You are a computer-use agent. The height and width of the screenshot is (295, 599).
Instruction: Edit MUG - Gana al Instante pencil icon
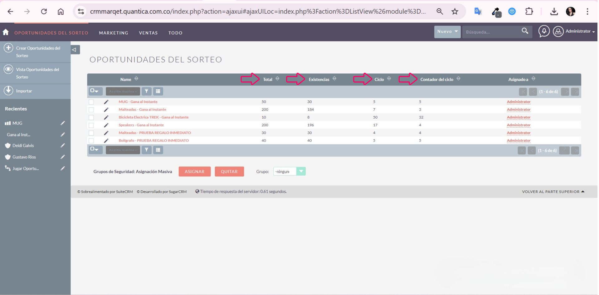coord(106,102)
